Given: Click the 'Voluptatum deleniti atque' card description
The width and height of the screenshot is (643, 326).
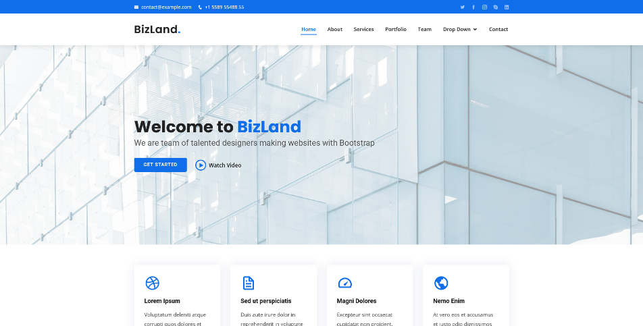Looking at the screenshot, I should point(175,319).
